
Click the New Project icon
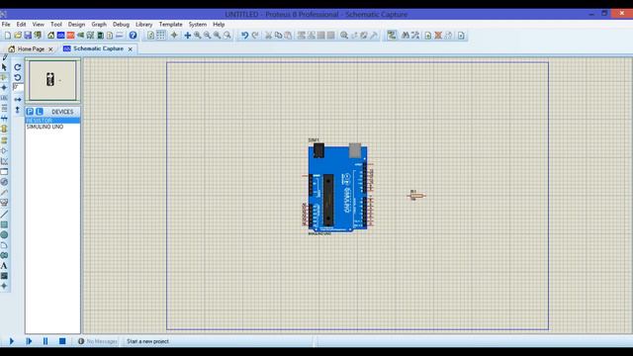click(x=8, y=36)
